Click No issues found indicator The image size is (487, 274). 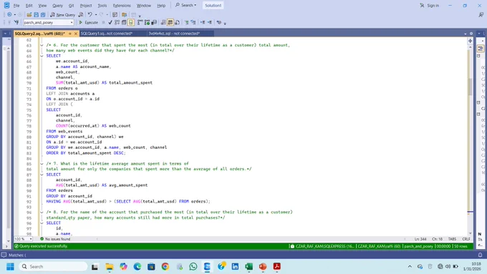[55, 239]
